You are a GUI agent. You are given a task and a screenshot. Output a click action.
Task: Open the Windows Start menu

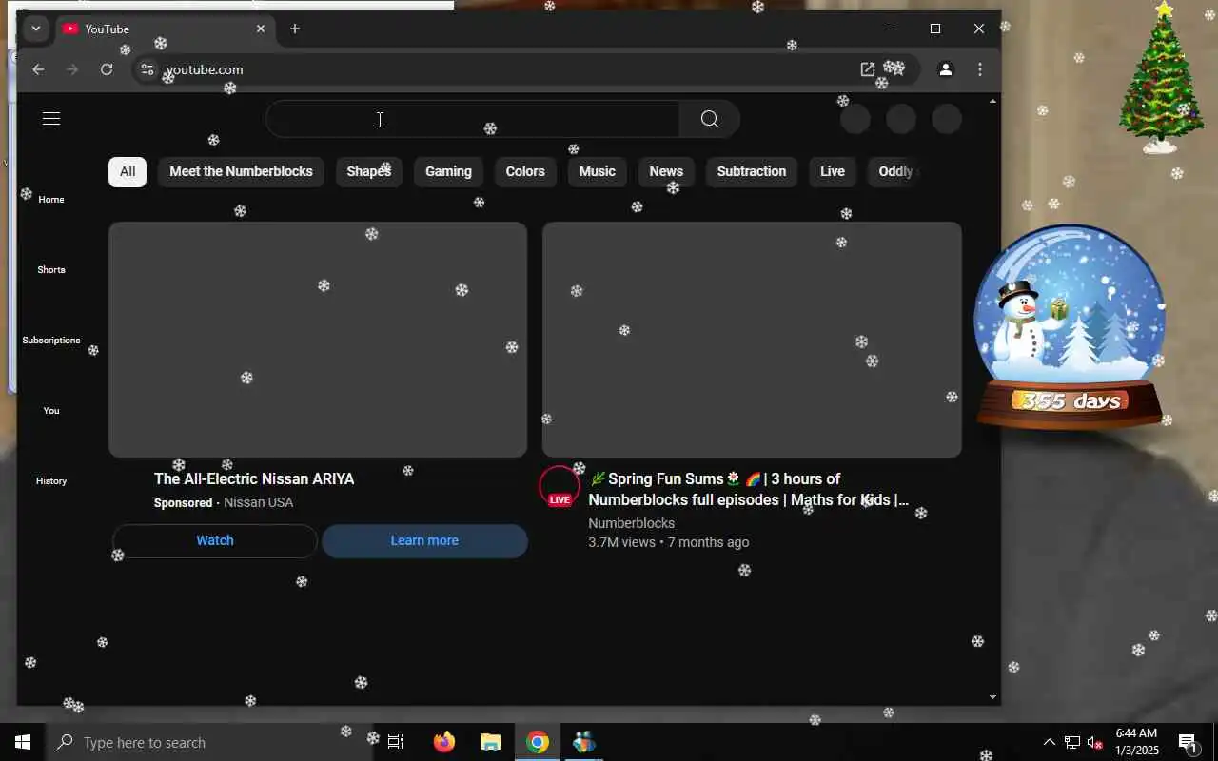point(23,742)
